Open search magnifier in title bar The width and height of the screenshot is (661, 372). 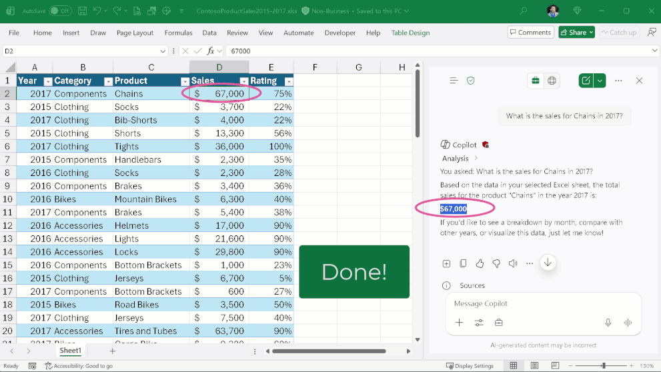click(523, 11)
